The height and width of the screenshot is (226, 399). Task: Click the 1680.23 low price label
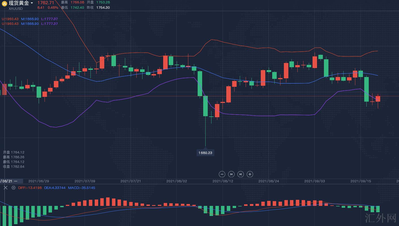205,153
